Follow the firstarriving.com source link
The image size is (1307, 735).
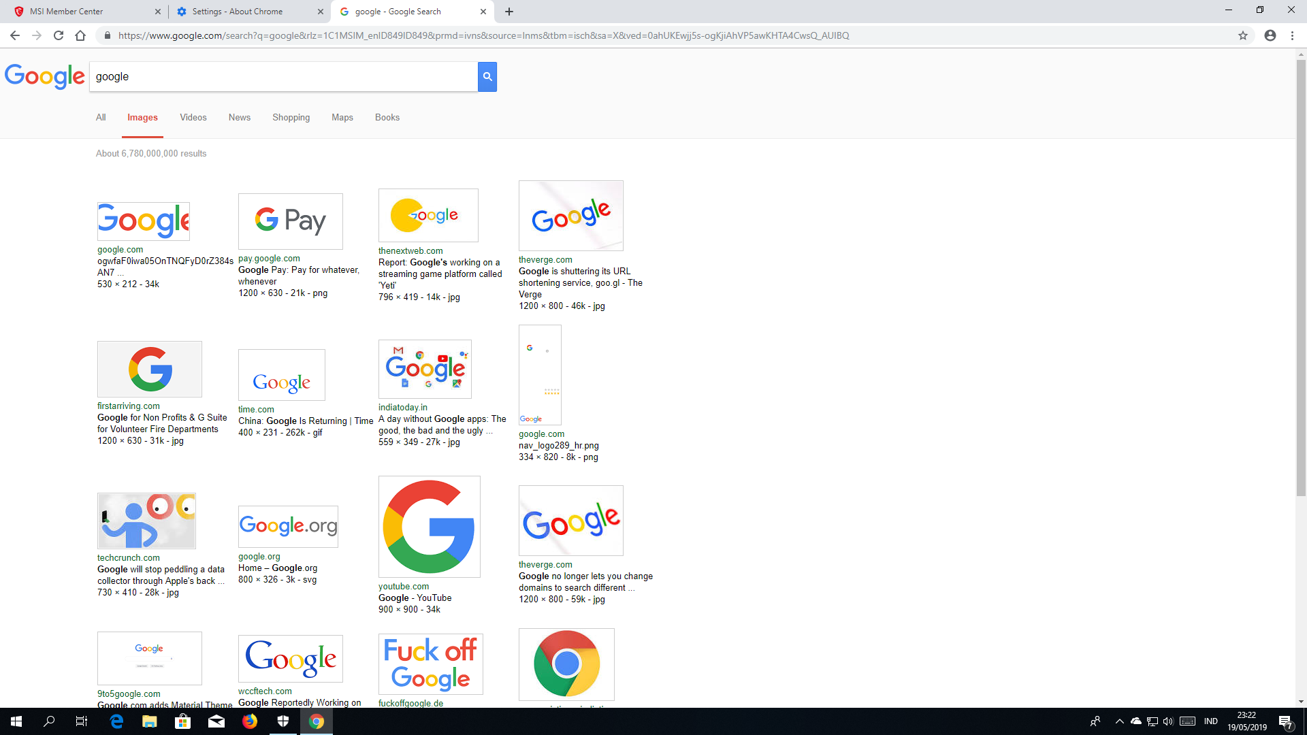[129, 406]
